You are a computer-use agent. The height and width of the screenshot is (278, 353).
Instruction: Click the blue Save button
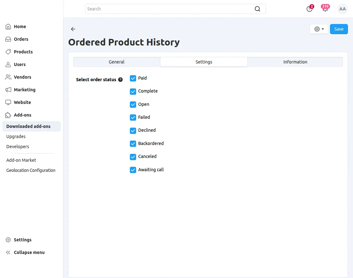click(x=339, y=29)
